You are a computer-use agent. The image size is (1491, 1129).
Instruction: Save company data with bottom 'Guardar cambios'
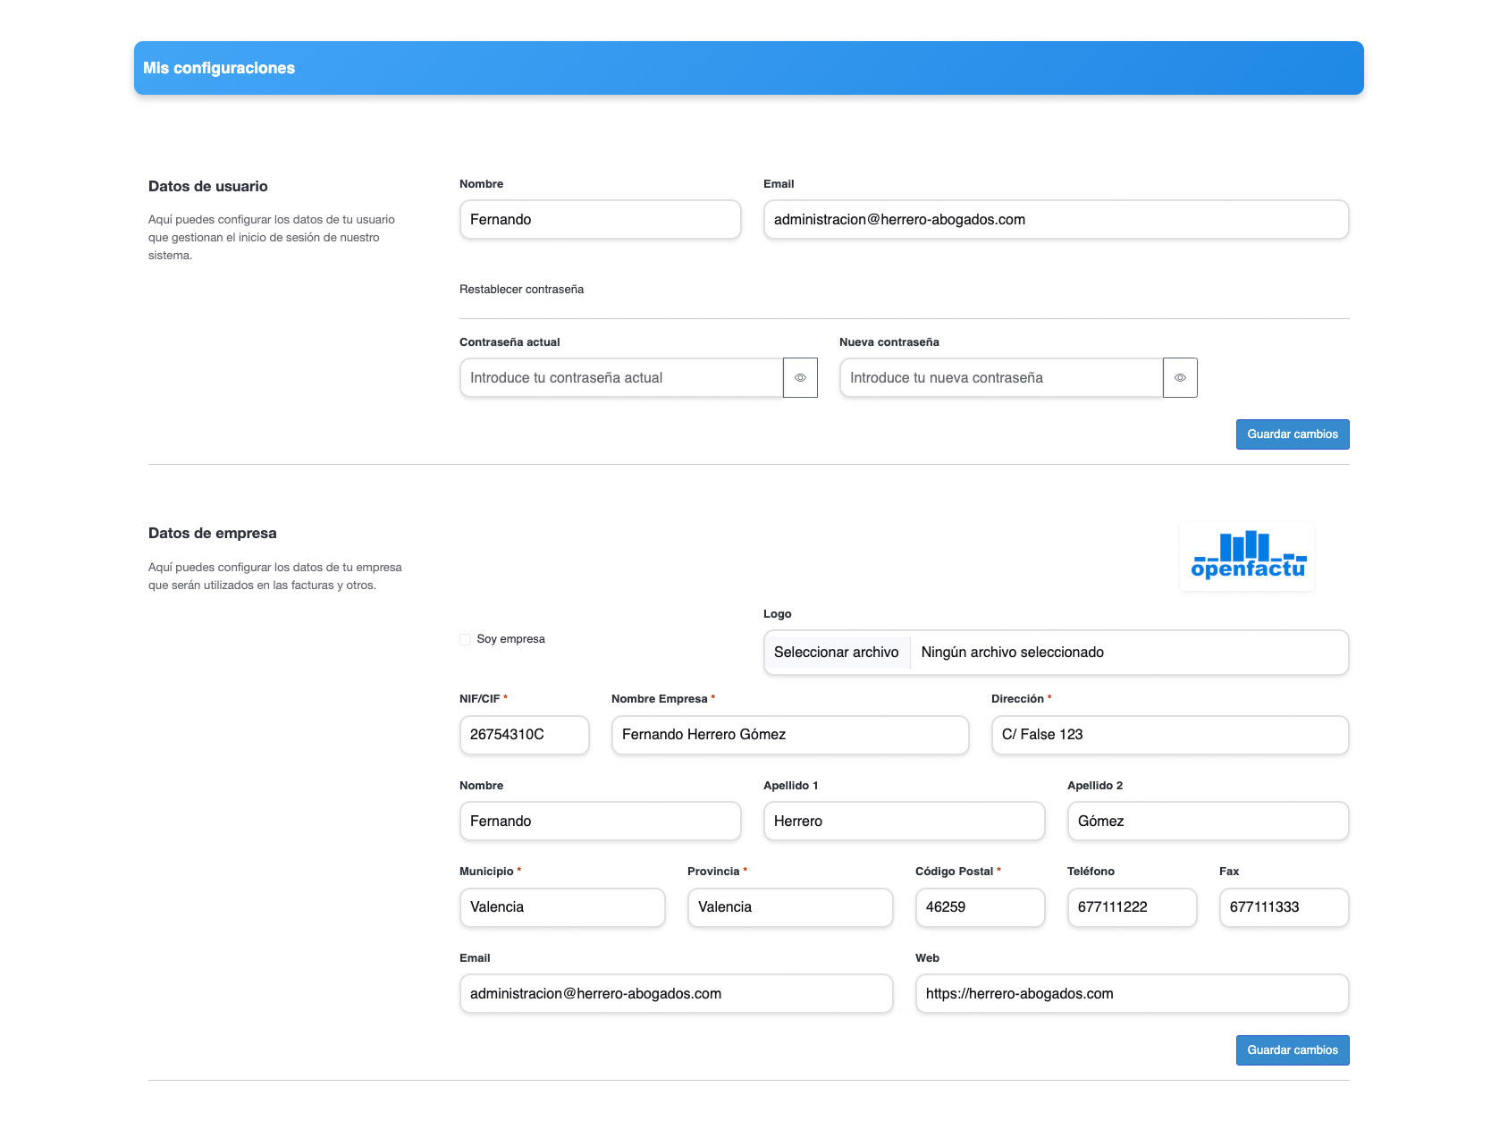tap(1292, 1050)
